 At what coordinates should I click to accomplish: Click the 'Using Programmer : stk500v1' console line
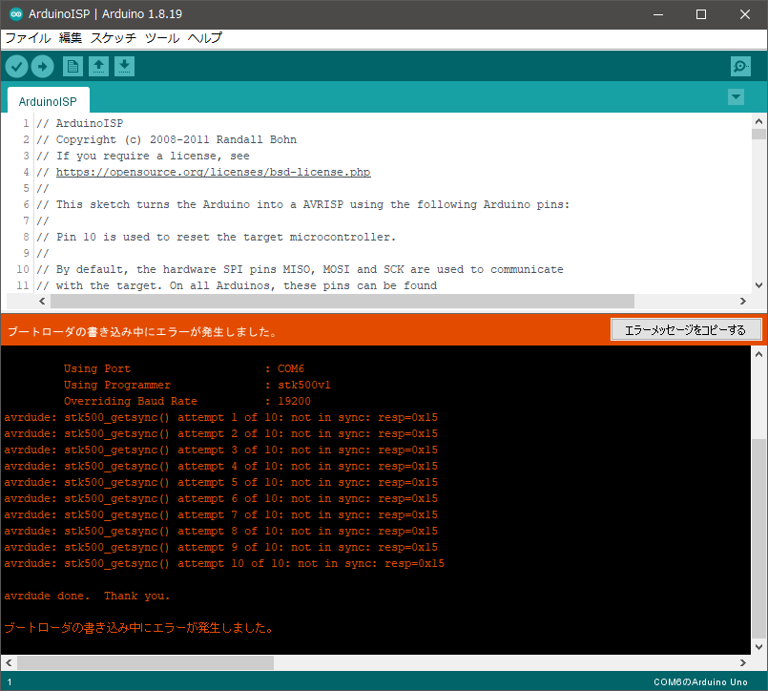click(197, 385)
